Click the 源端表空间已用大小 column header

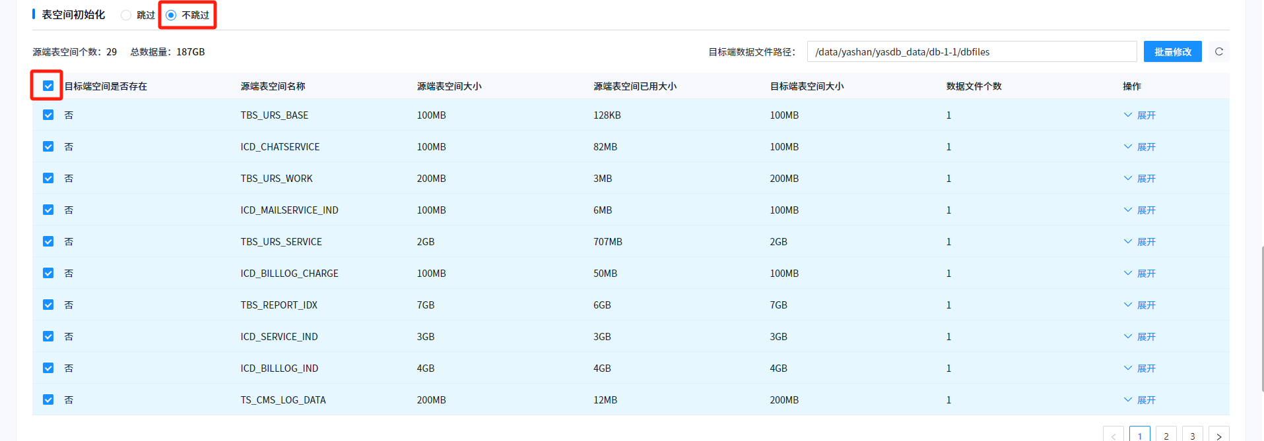(x=635, y=86)
